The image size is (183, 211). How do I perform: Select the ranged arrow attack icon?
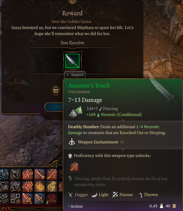pos(40,174)
